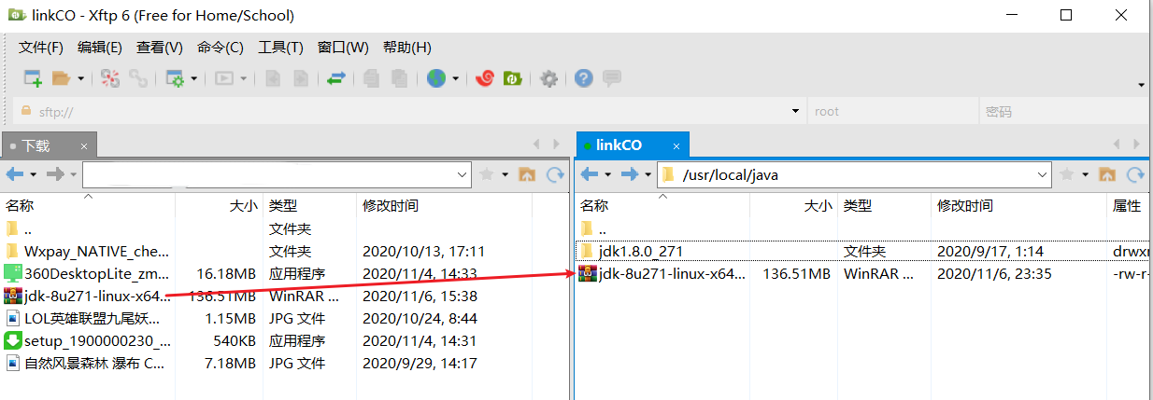Open Options with the gear icon
Screen dimensions: 1153x400
click(x=549, y=78)
